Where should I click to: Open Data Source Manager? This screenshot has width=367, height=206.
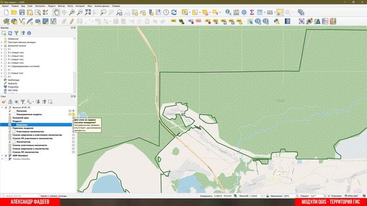[x=6, y=22]
